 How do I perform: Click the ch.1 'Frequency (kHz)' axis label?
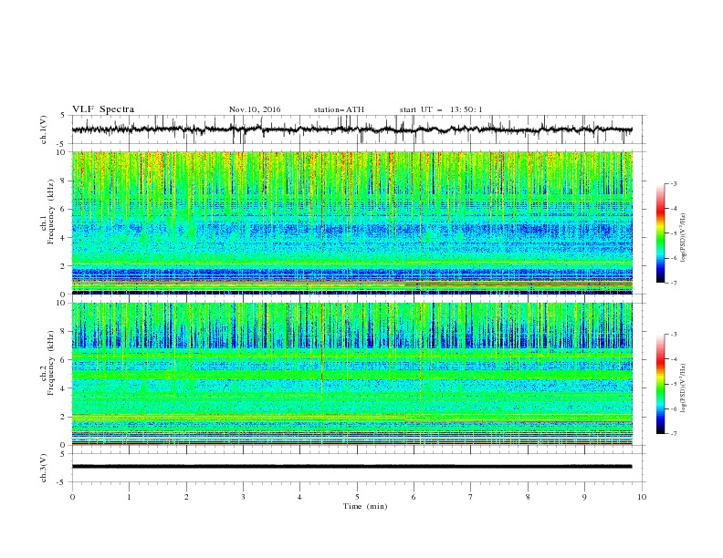pyautogui.click(x=50, y=212)
